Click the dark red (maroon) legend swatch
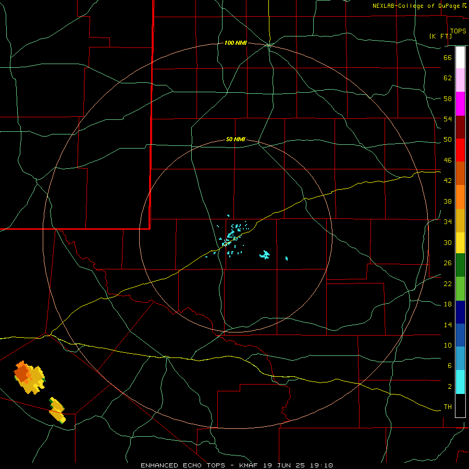The image size is (469, 469). point(460,127)
